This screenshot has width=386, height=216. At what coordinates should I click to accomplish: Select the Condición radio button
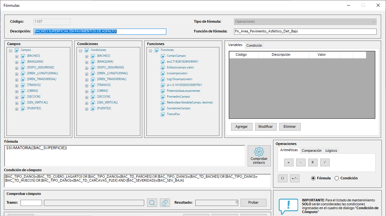pyautogui.click(x=337, y=178)
